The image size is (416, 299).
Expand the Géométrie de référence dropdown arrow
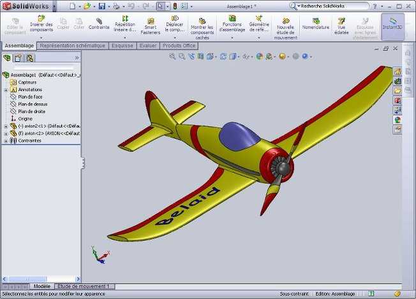tap(259, 38)
